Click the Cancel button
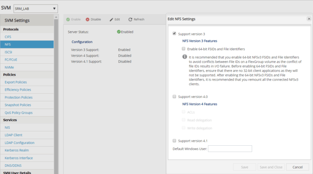313x174 pixels. tap(297, 167)
